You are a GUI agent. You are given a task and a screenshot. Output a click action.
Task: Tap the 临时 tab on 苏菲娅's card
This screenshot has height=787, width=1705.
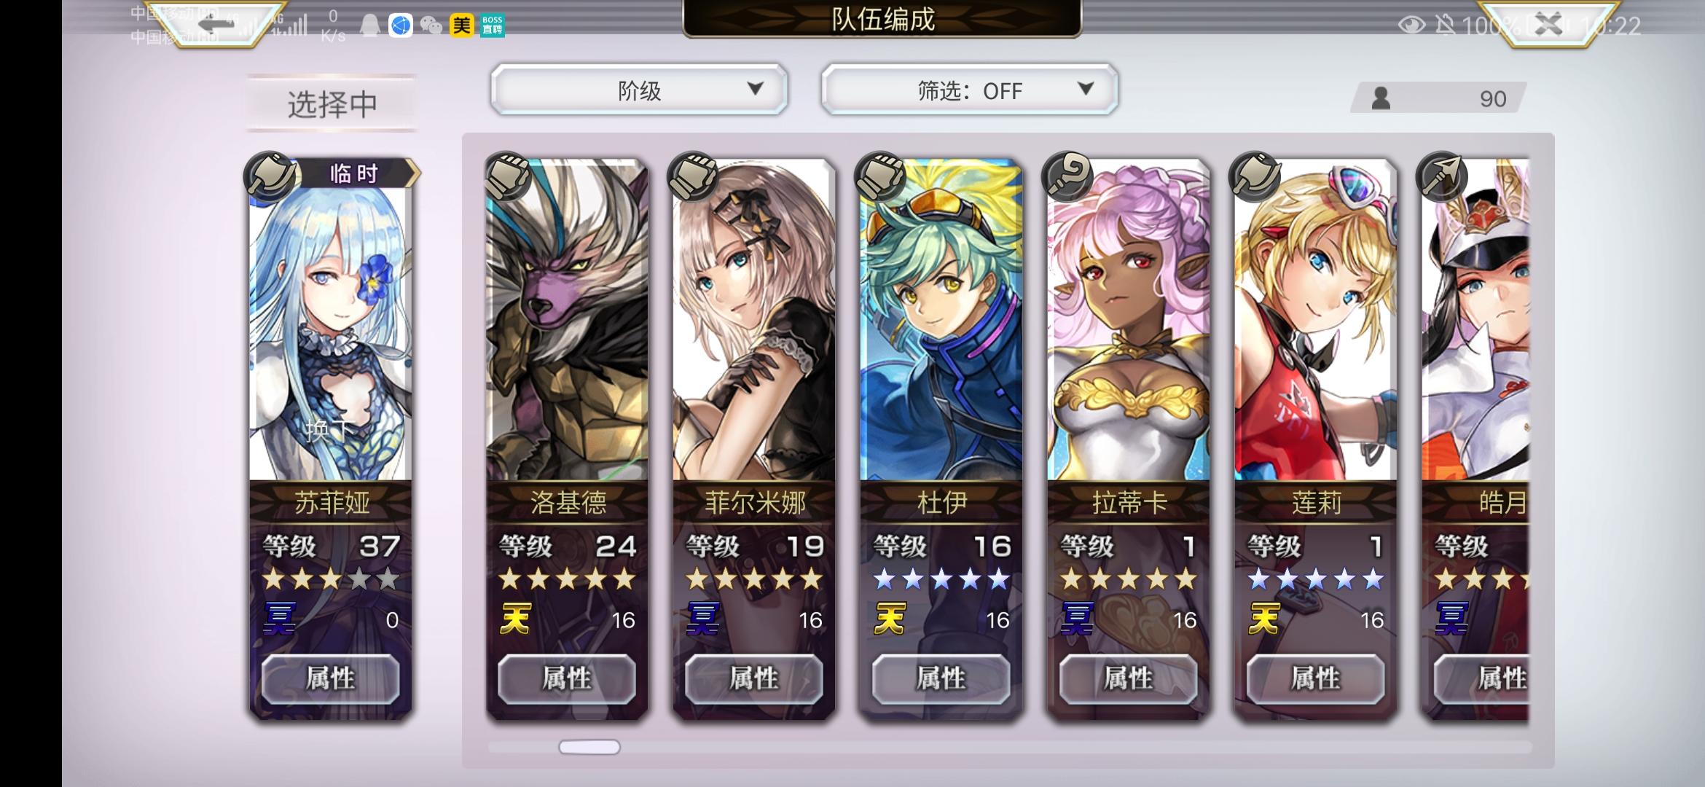(x=354, y=173)
